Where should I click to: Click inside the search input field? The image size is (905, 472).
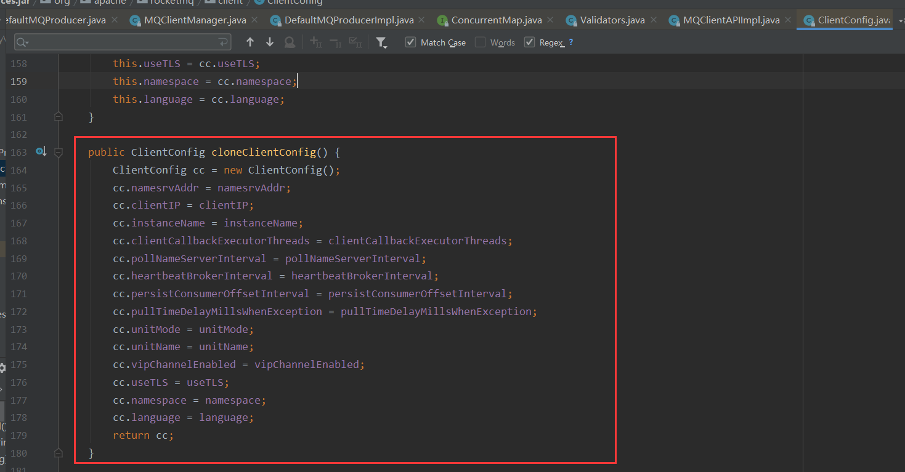click(123, 42)
